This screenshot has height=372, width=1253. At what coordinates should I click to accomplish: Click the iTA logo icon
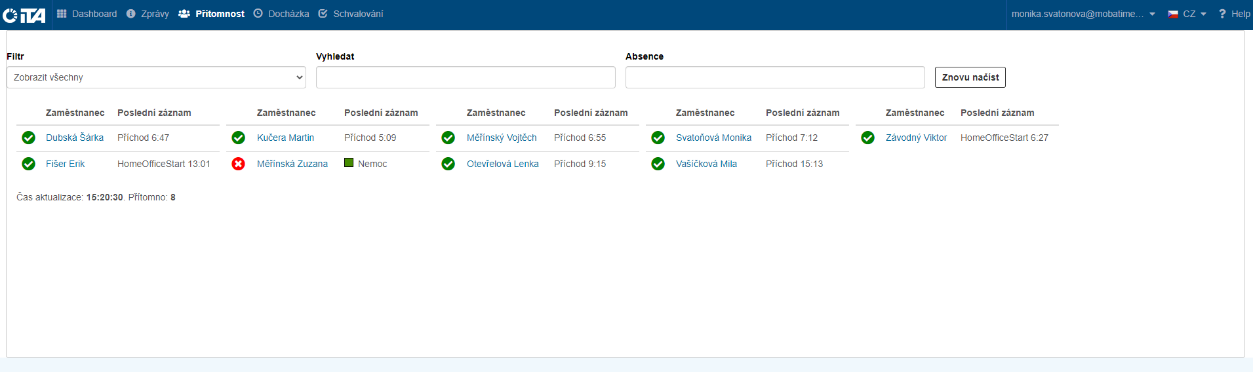24,14
